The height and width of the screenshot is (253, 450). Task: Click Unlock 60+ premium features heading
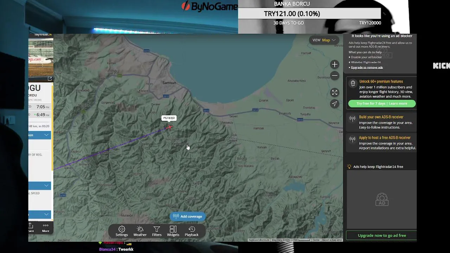pyautogui.click(x=381, y=82)
